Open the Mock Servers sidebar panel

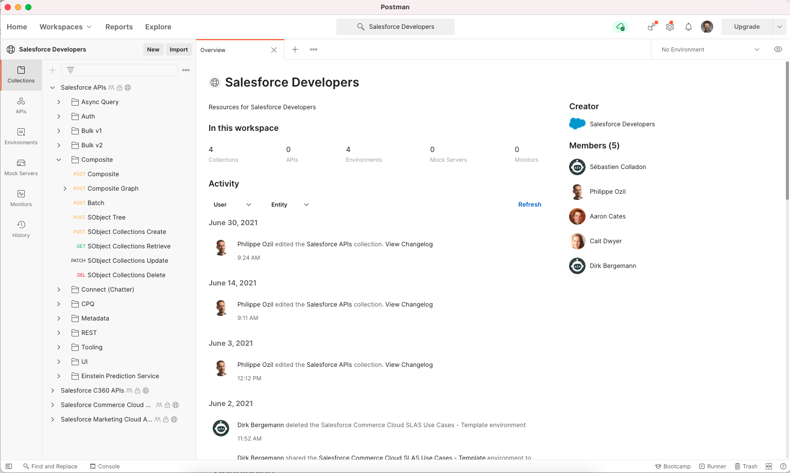pyautogui.click(x=21, y=167)
